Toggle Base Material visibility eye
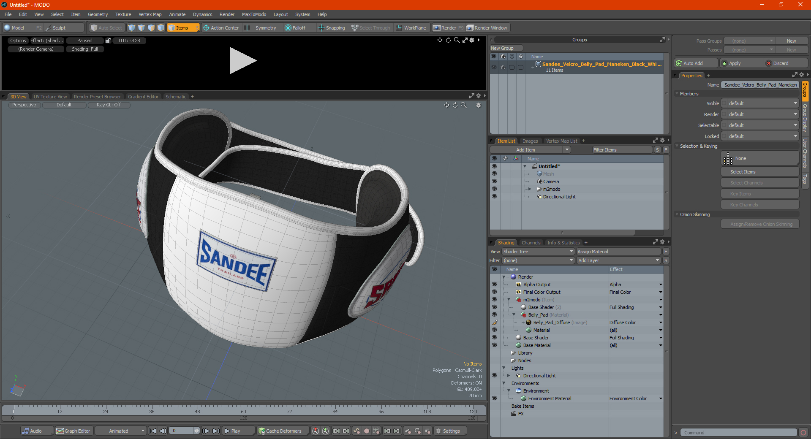This screenshot has height=439, width=811. pyautogui.click(x=494, y=345)
